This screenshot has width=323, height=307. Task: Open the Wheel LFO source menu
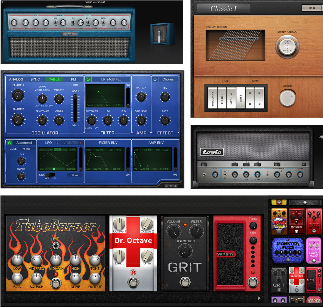click(x=75, y=175)
